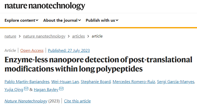Expand the Explore content menu
197x107 pixels.
click(x=22, y=20)
